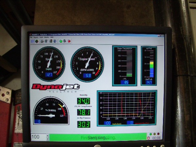Click the red status indicator light
Screen dimensions: 196x147
tap(158, 134)
